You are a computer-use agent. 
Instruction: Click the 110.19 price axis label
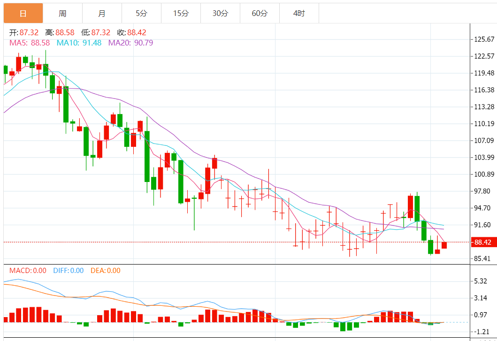coord(484,124)
